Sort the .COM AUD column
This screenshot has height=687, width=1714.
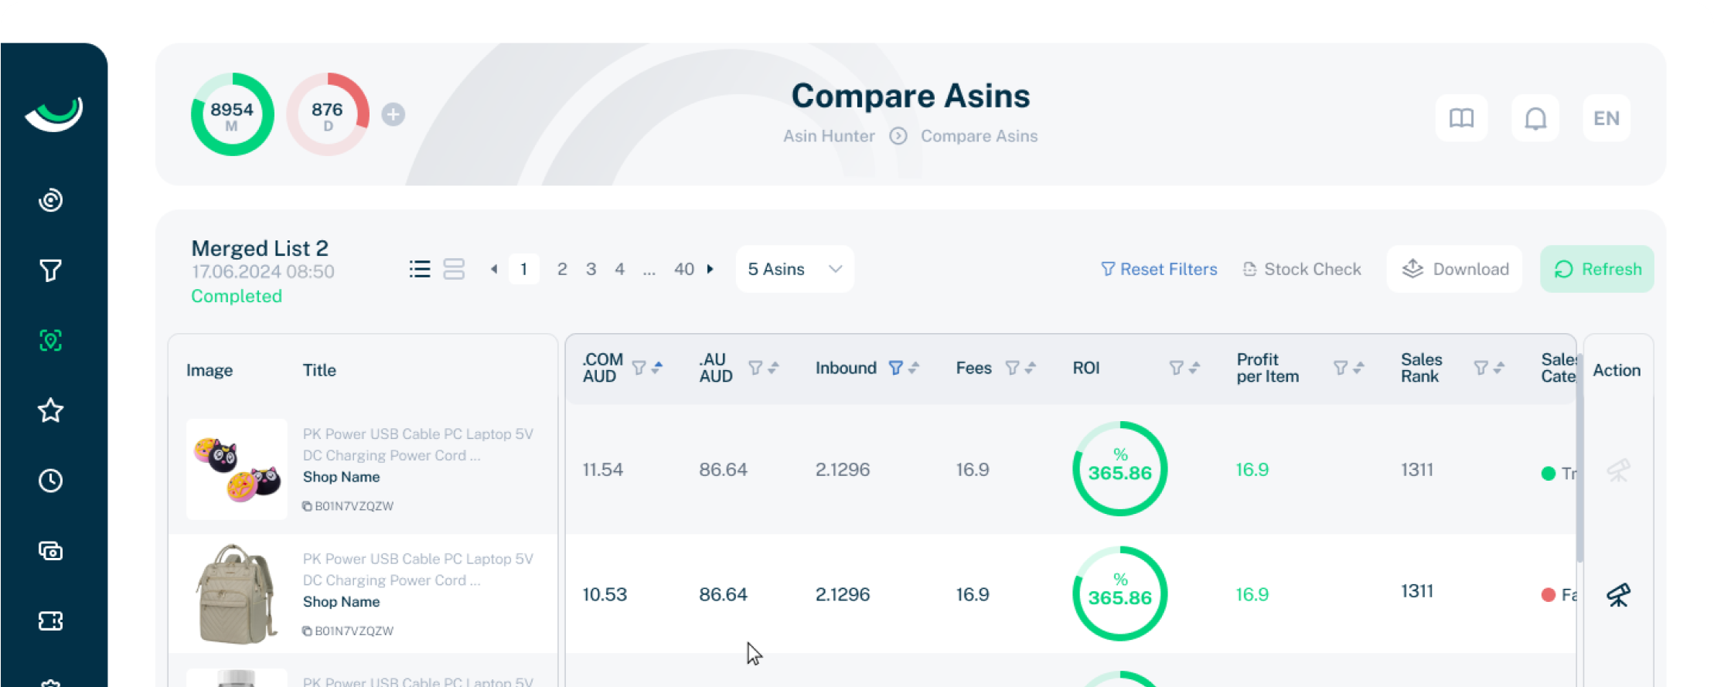(657, 368)
